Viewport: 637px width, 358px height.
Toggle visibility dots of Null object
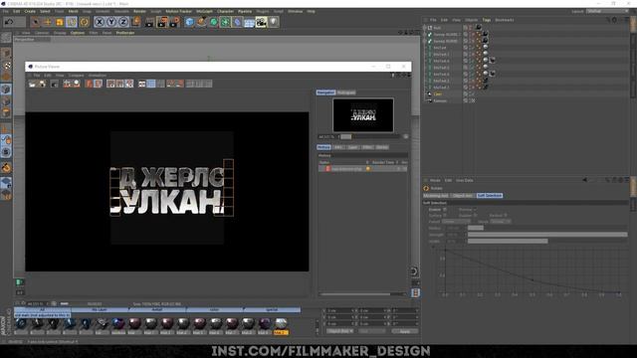point(471,28)
